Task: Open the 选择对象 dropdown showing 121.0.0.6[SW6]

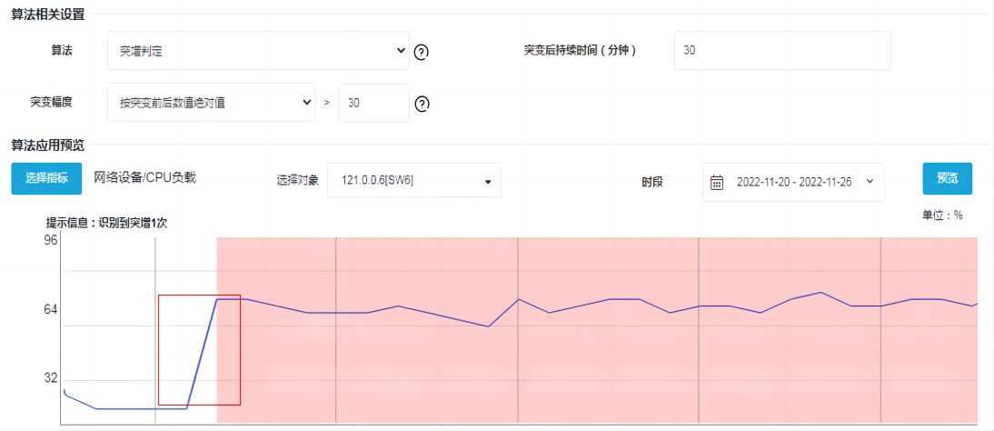Action: click(x=413, y=180)
